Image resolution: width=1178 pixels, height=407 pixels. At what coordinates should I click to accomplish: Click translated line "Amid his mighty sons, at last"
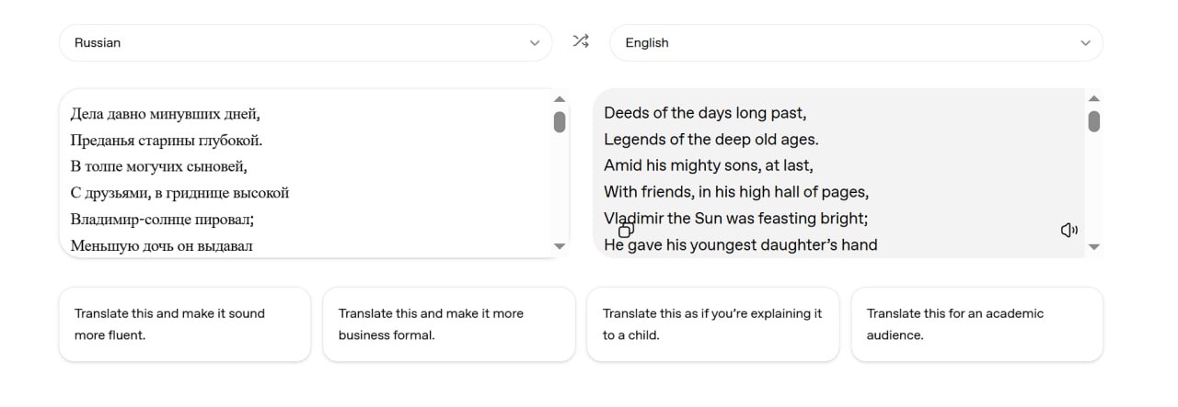point(709,165)
